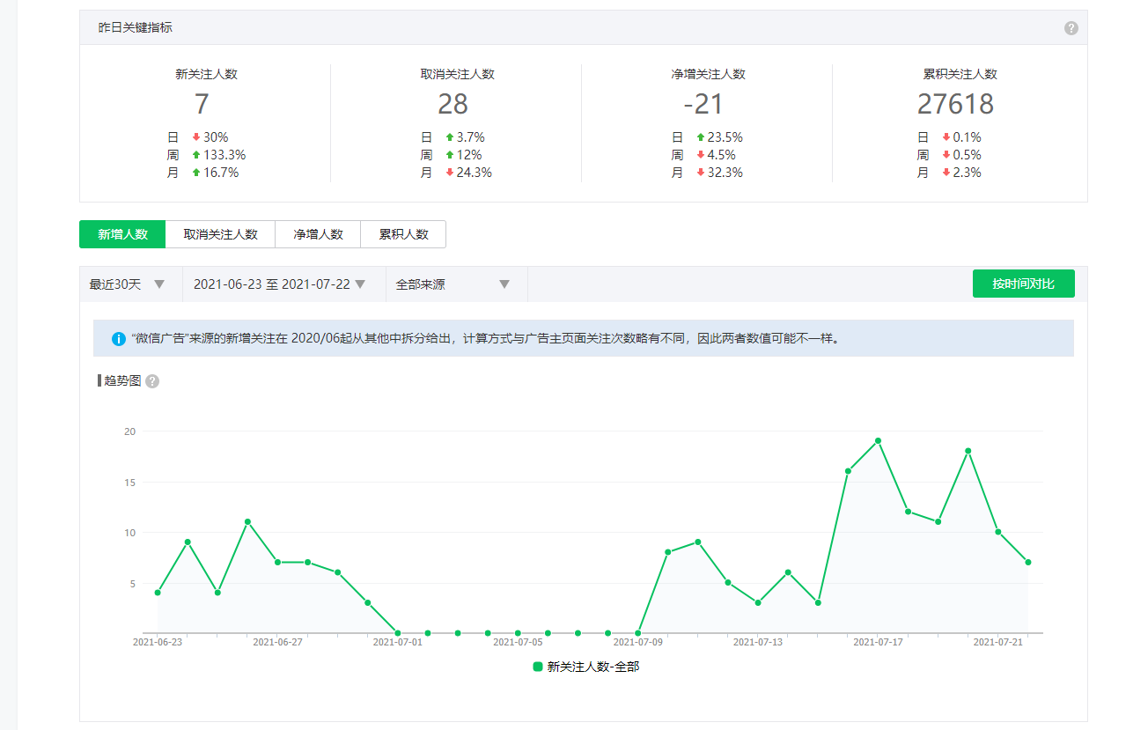
Task: Click the 按时间对比 button
Action: pyautogui.click(x=1023, y=284)
